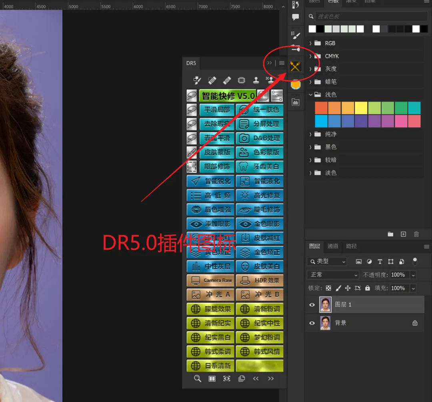The height and width of the screenshot is (402, 432).
Task: Pick the yellow swatch in 浅色 group
Action: [361, 108]
